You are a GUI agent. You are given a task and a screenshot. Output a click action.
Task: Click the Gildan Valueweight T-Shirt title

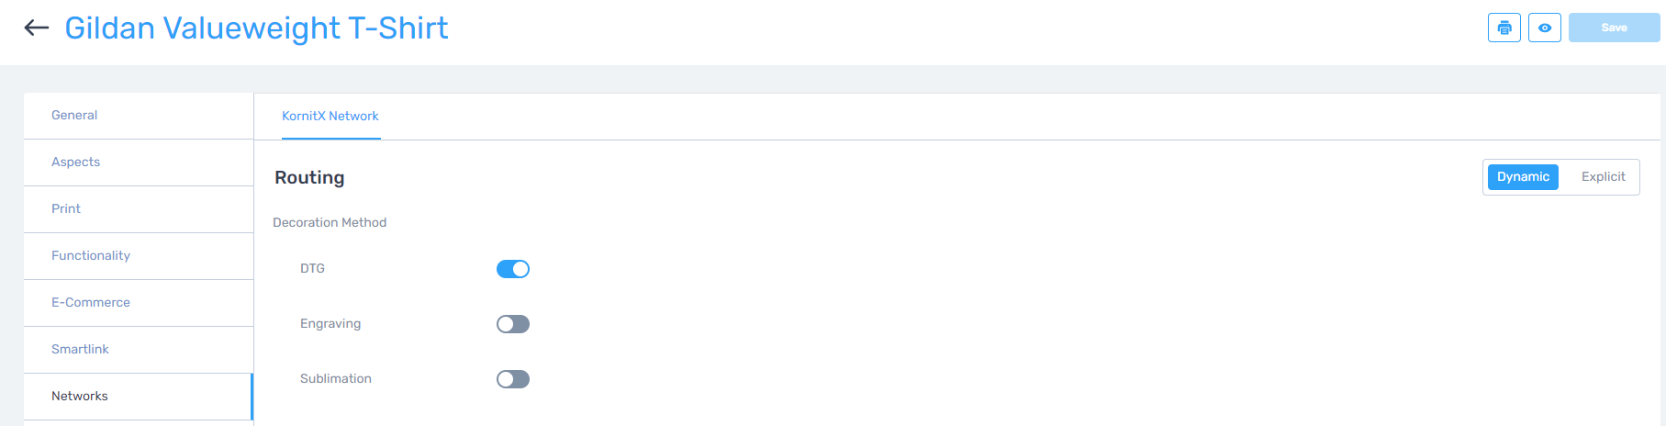[x=256, y=28]
